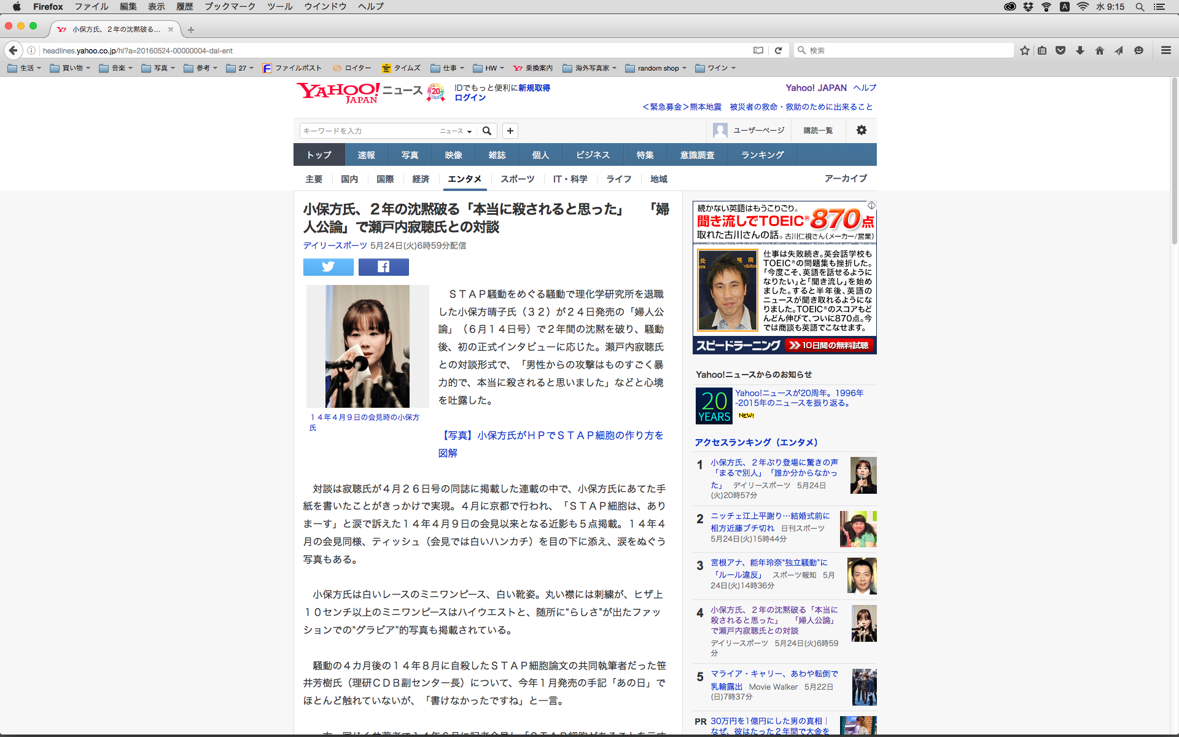This screenshot has width=1179, height=737.
Task: Click the magnifier search icon by keyword box
Action: click(x=487, y=131)
